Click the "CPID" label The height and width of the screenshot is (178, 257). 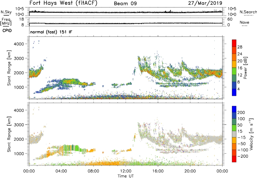pyautogui.click(x=7, y=31)
